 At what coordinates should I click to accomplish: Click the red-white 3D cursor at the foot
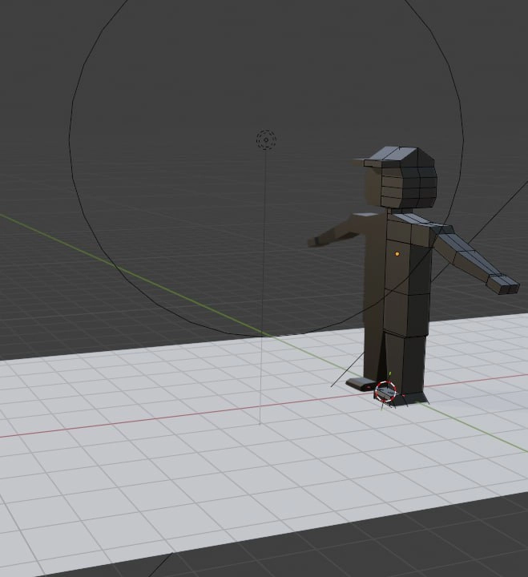pos(386,391)
